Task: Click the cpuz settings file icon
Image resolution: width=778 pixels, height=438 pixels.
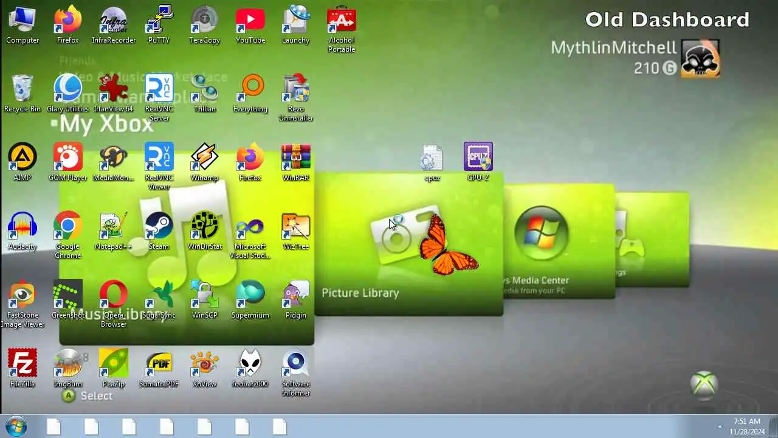Action: point(432,163)
